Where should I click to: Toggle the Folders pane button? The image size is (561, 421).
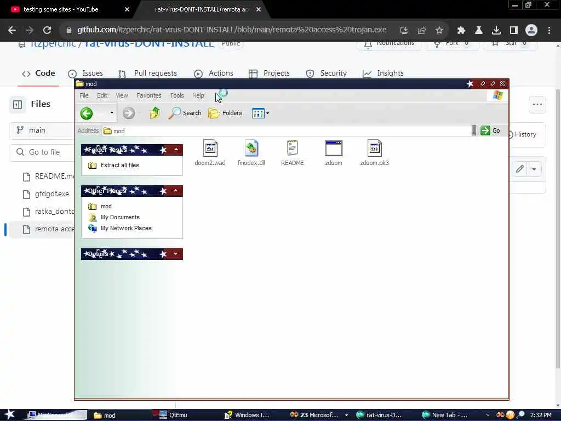pos(225,113)
